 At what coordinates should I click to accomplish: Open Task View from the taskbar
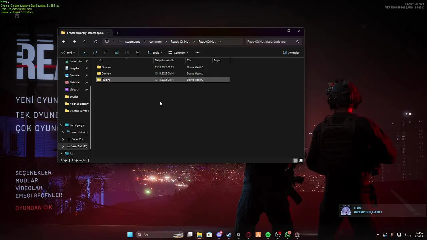point(189,235)
